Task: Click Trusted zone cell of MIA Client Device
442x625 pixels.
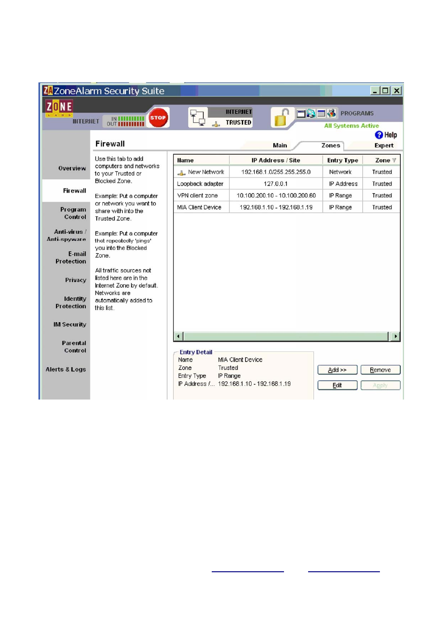Action: [382, 207]
